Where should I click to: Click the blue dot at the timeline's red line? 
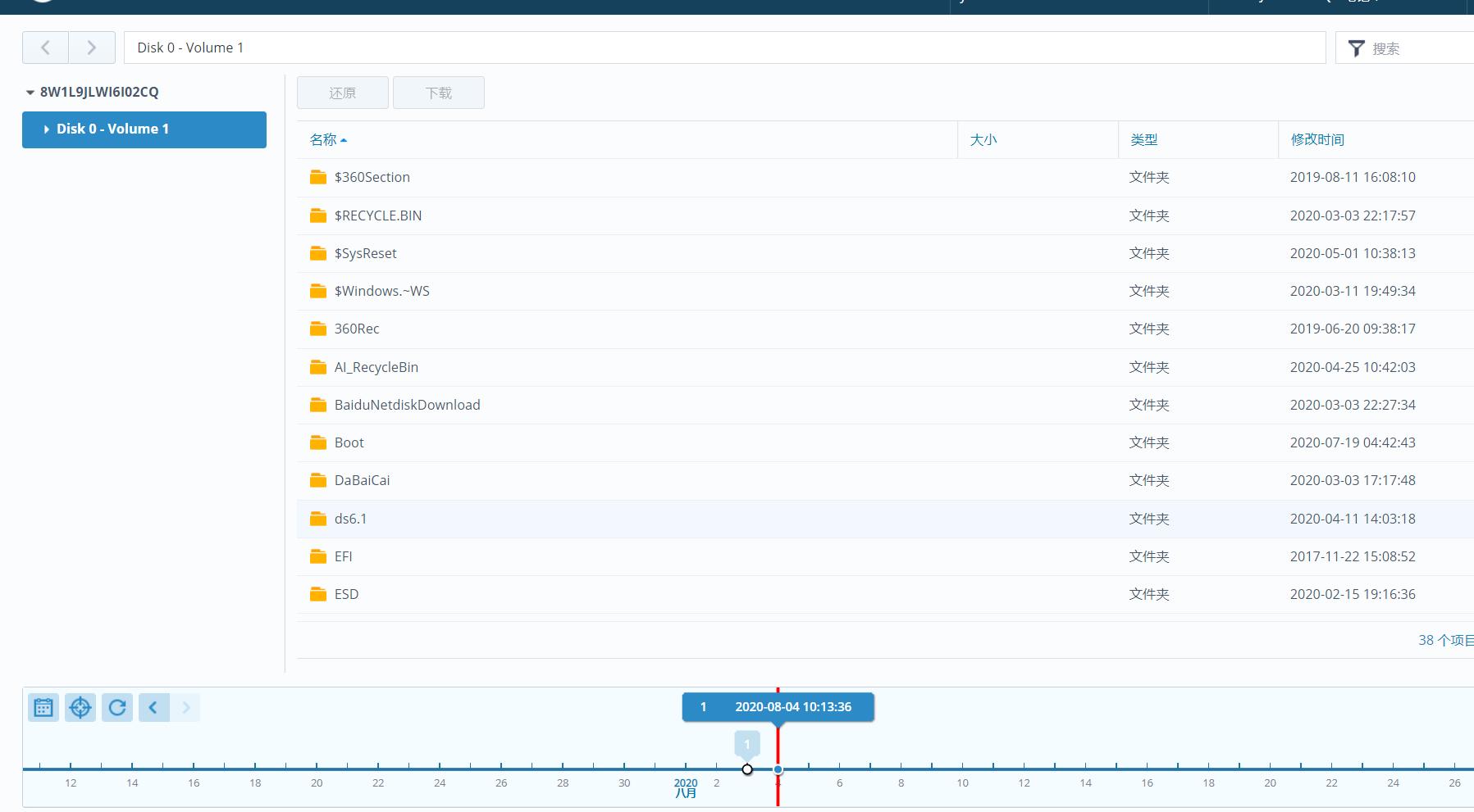pos(778,769)
